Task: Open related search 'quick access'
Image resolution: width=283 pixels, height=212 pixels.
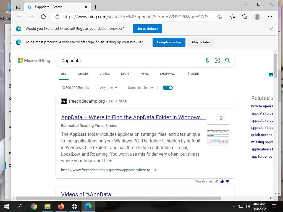Action: pyautogui.click(x=261, y=135)
